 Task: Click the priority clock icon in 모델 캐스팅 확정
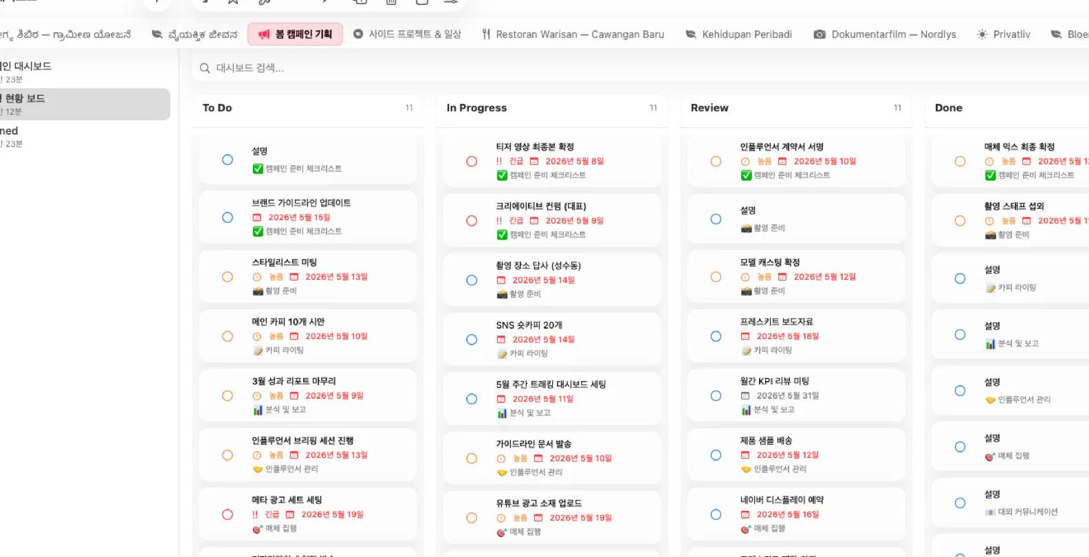745,277
